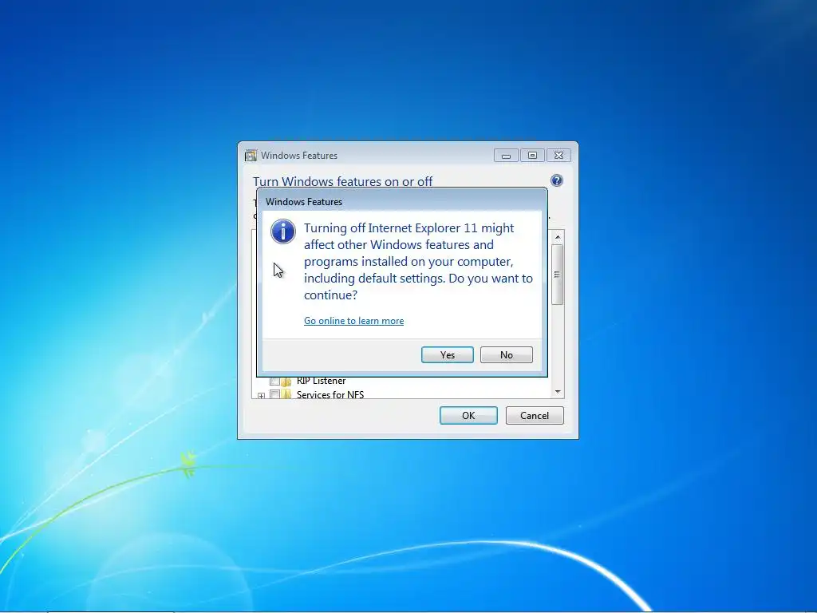Click Cancel in the Windows Features window
Image resolution: width=817 pixels, height=613 pixels.
534,415
